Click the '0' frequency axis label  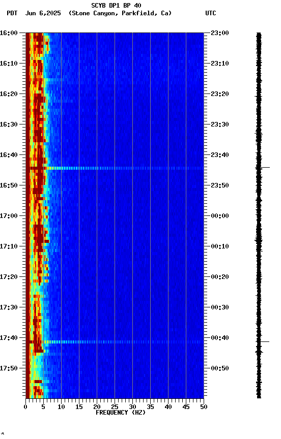[25, 407]
